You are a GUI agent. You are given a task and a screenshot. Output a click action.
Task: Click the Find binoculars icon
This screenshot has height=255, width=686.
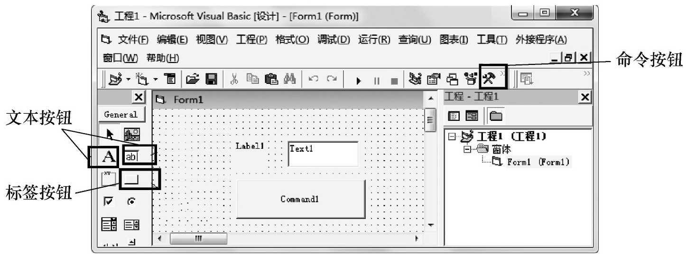click(289, 80)
